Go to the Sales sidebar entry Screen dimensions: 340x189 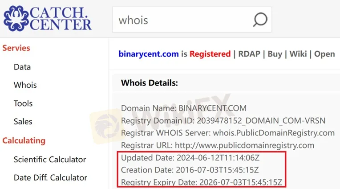(23, 121)
